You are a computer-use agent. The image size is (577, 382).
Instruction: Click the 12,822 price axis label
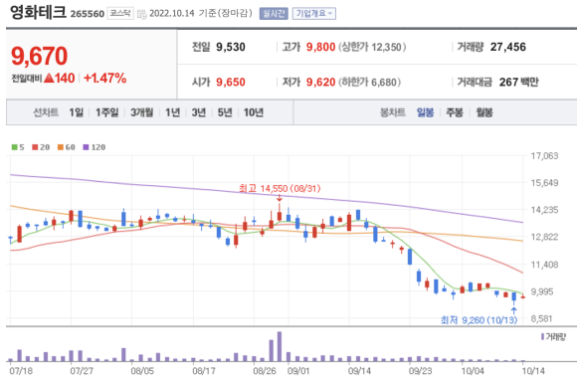pyautogui.click(x=544, y=237)
